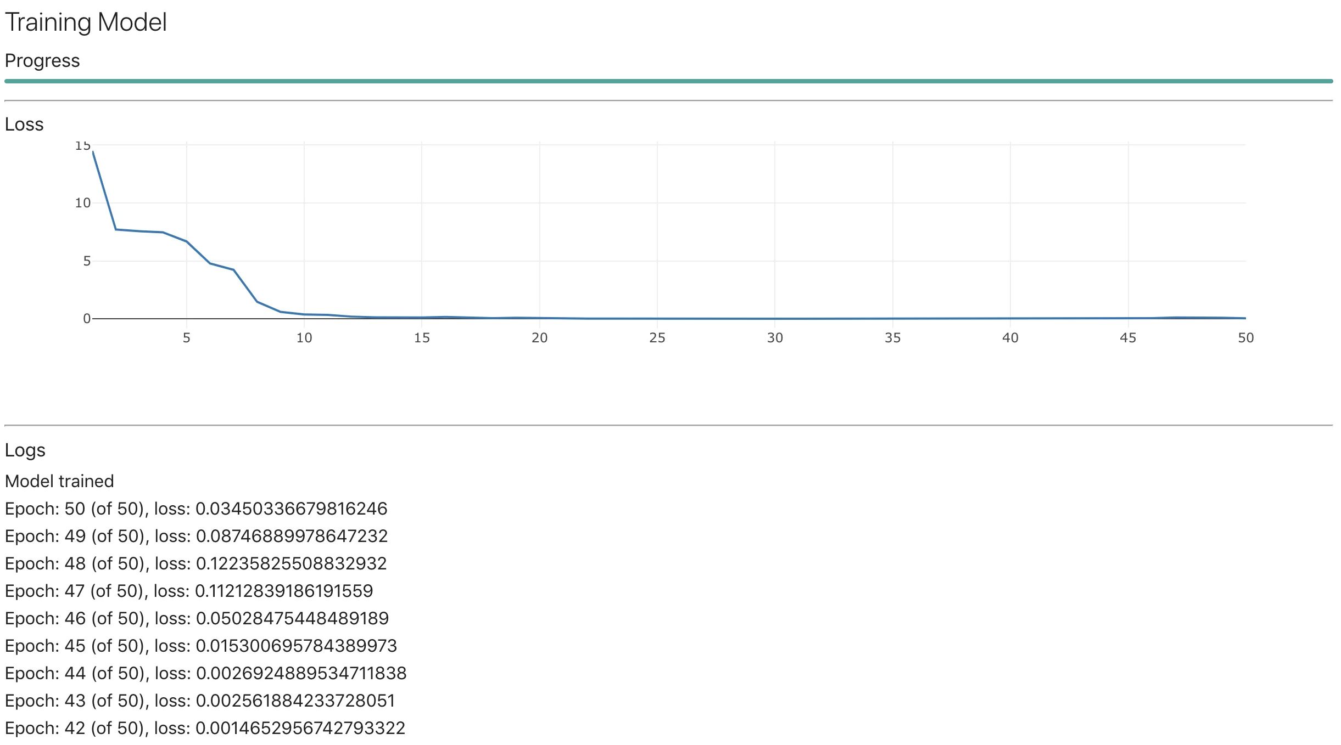Viewport: 1341px width, 745px height.
Task: Click the Loss chart title
Action: (24, 124)
